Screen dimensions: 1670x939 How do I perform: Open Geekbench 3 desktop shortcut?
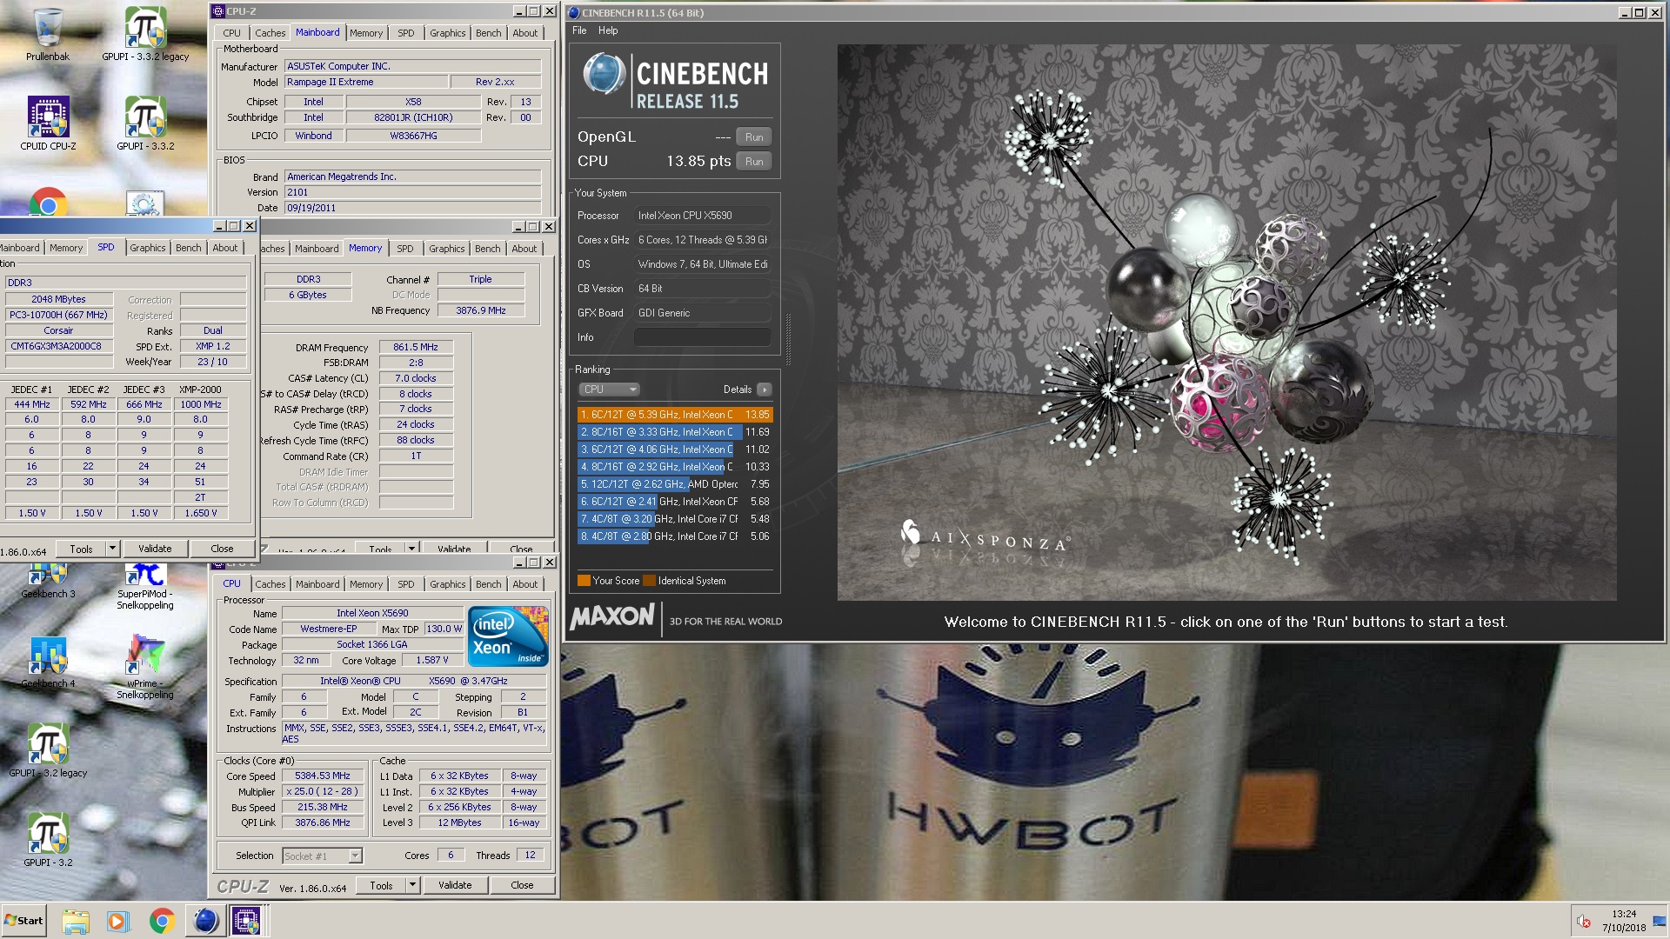coord(48,581)
